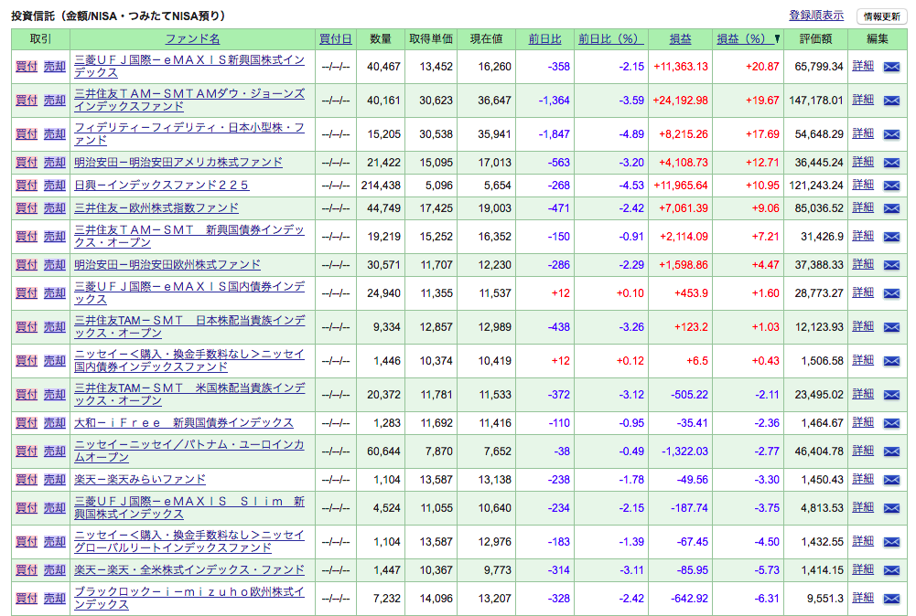Select loss value -1,322.03
Viewport: 916px width, 616px height.
pos(684,451)
